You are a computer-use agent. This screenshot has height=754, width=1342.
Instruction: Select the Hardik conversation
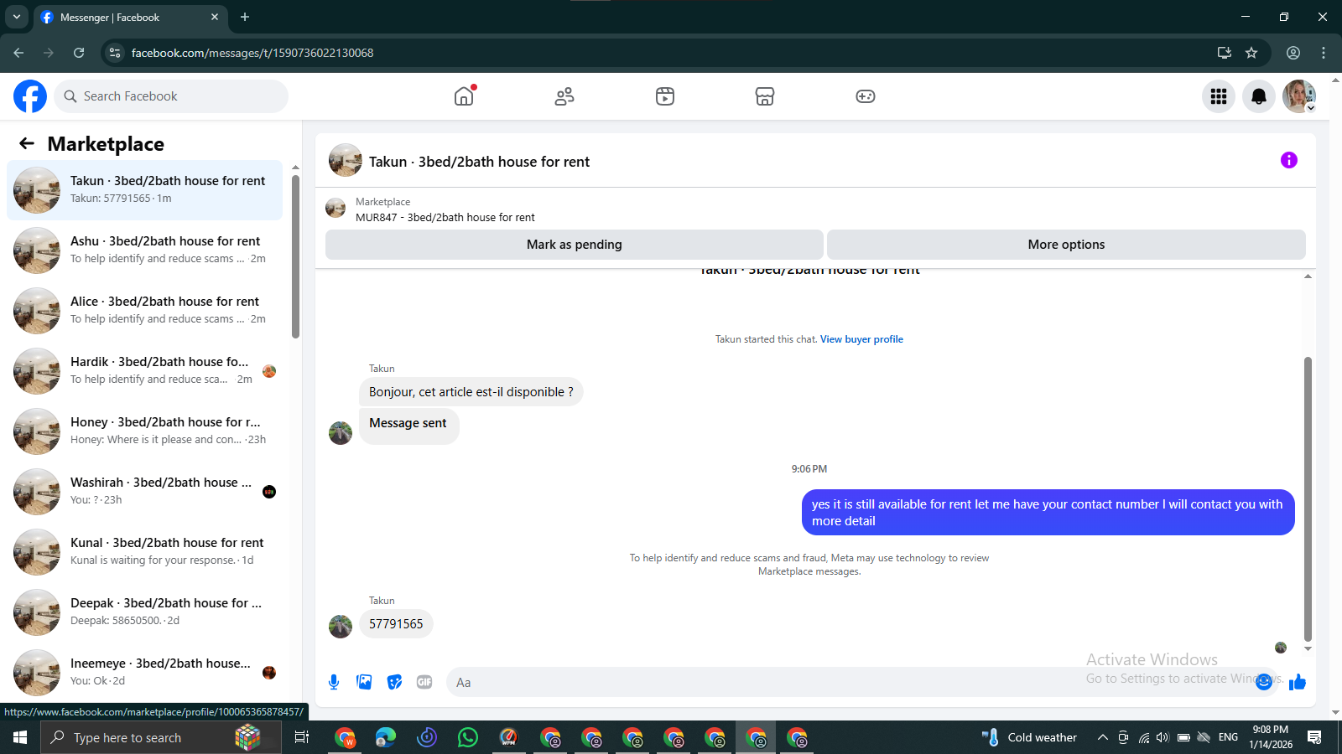(145, 371)
